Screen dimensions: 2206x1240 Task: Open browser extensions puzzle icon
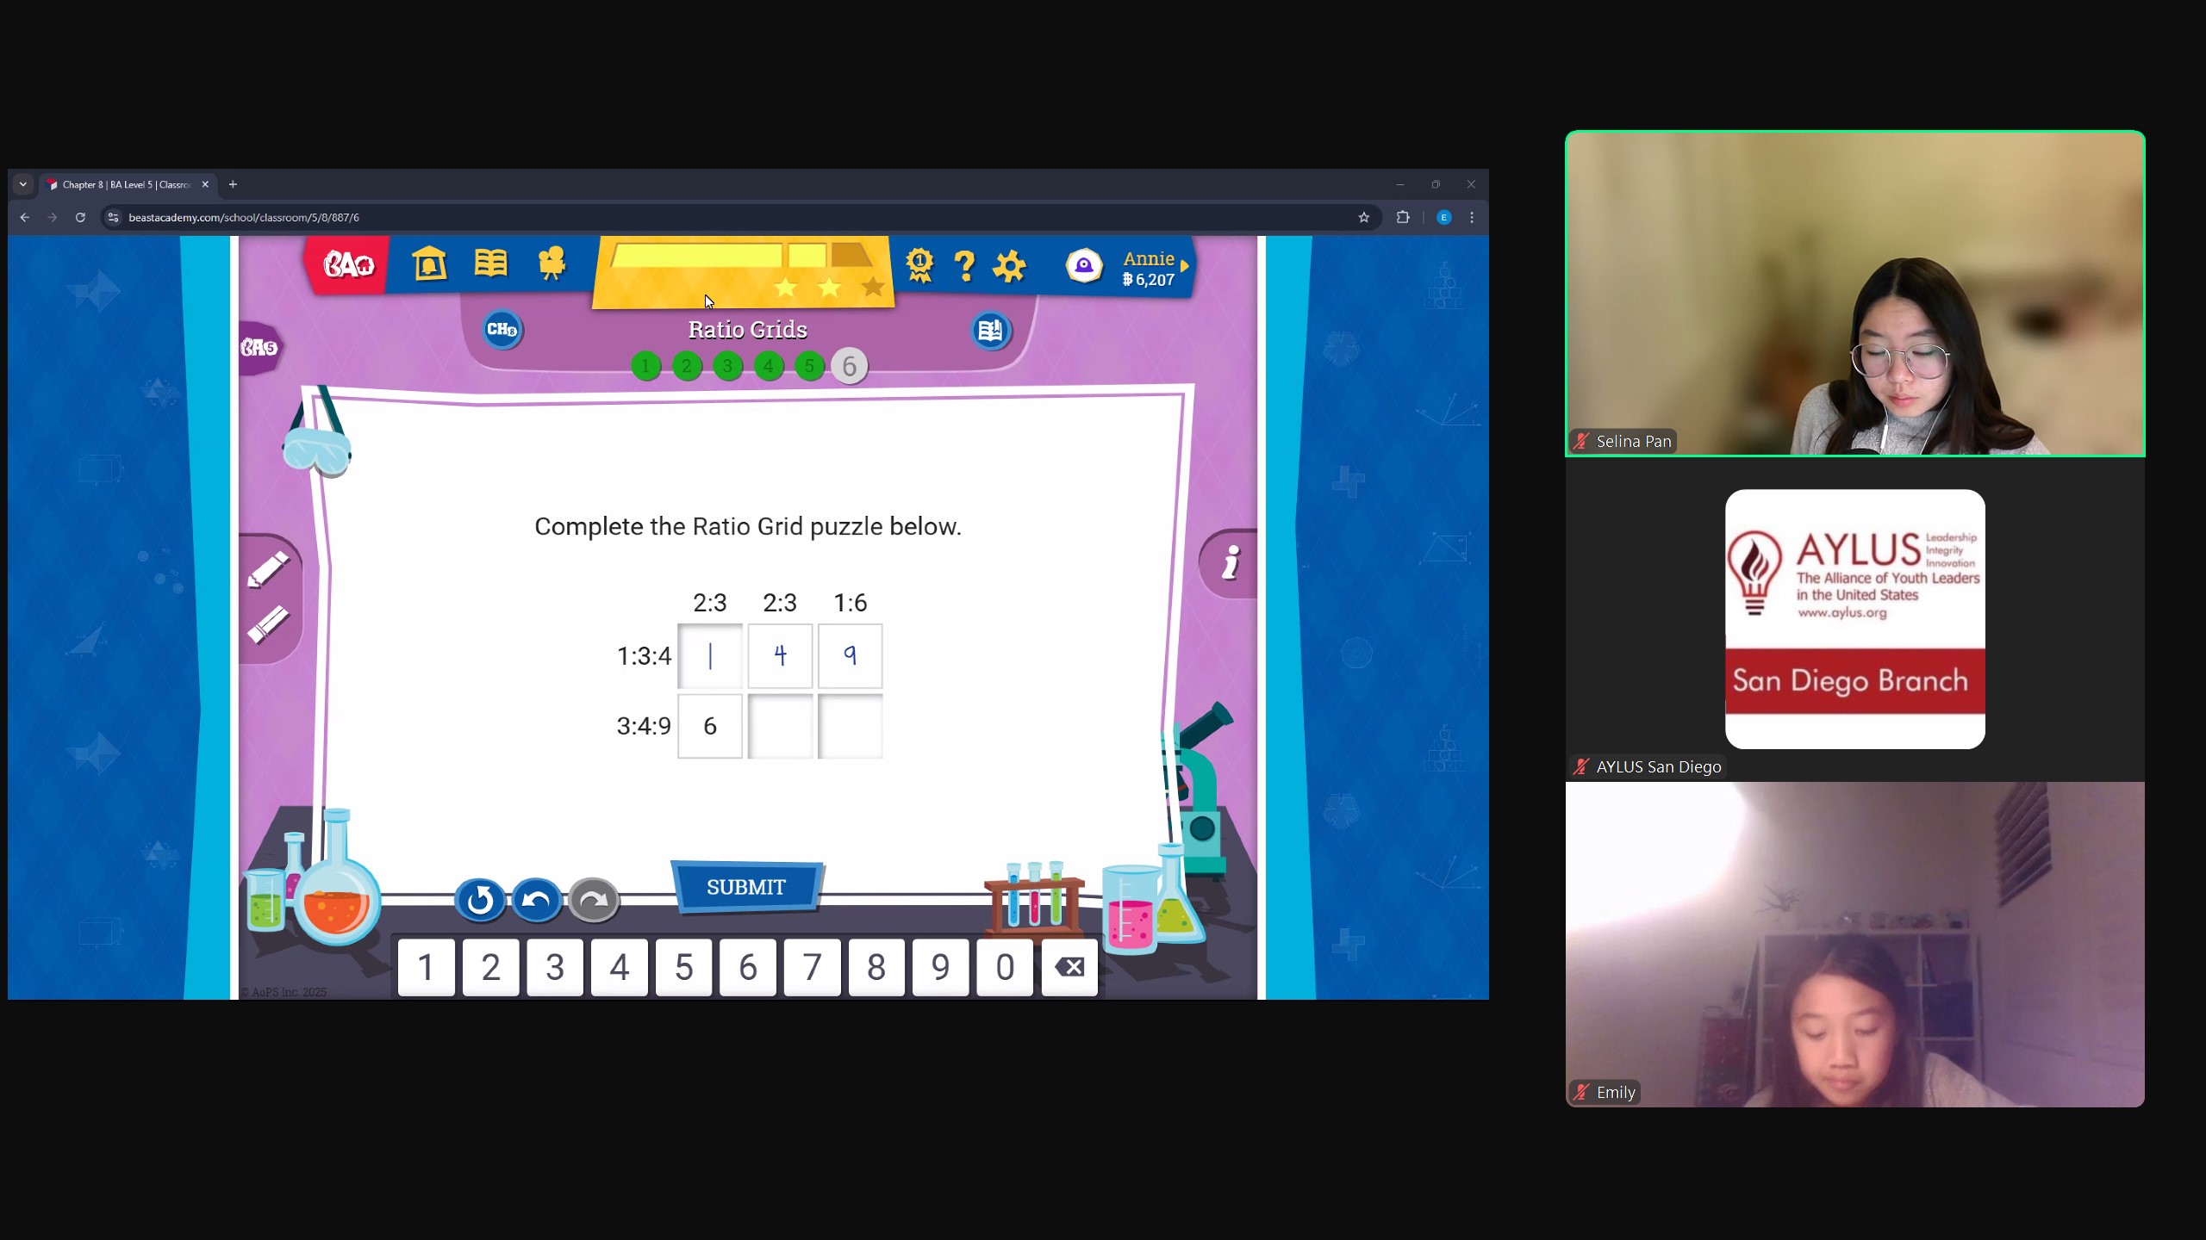tap(1403, 218)
